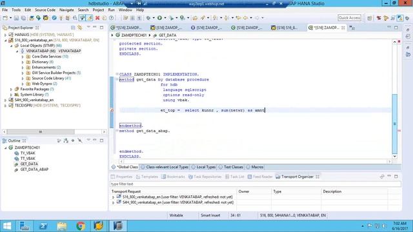This screenshot has width=413, height=232.
Task: Click the blue checkmark Check ABAP object icon
Action: (54, 18)
